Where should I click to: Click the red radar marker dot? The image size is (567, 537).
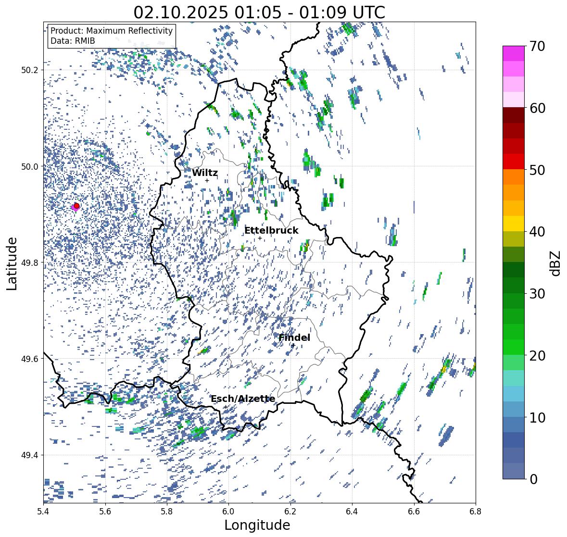tap(76, 206)
